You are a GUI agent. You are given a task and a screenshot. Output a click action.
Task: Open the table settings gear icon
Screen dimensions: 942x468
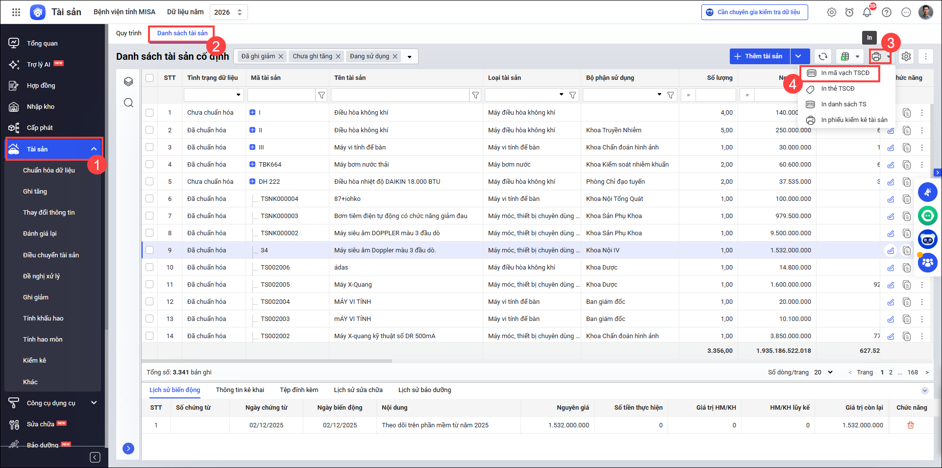[906, 56]
